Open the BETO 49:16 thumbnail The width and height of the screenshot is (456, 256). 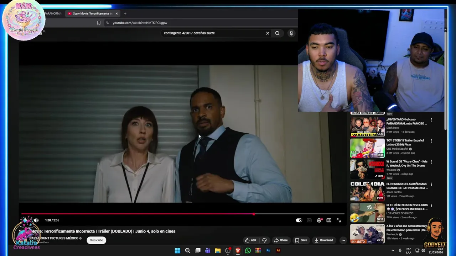tap(367, 234)
